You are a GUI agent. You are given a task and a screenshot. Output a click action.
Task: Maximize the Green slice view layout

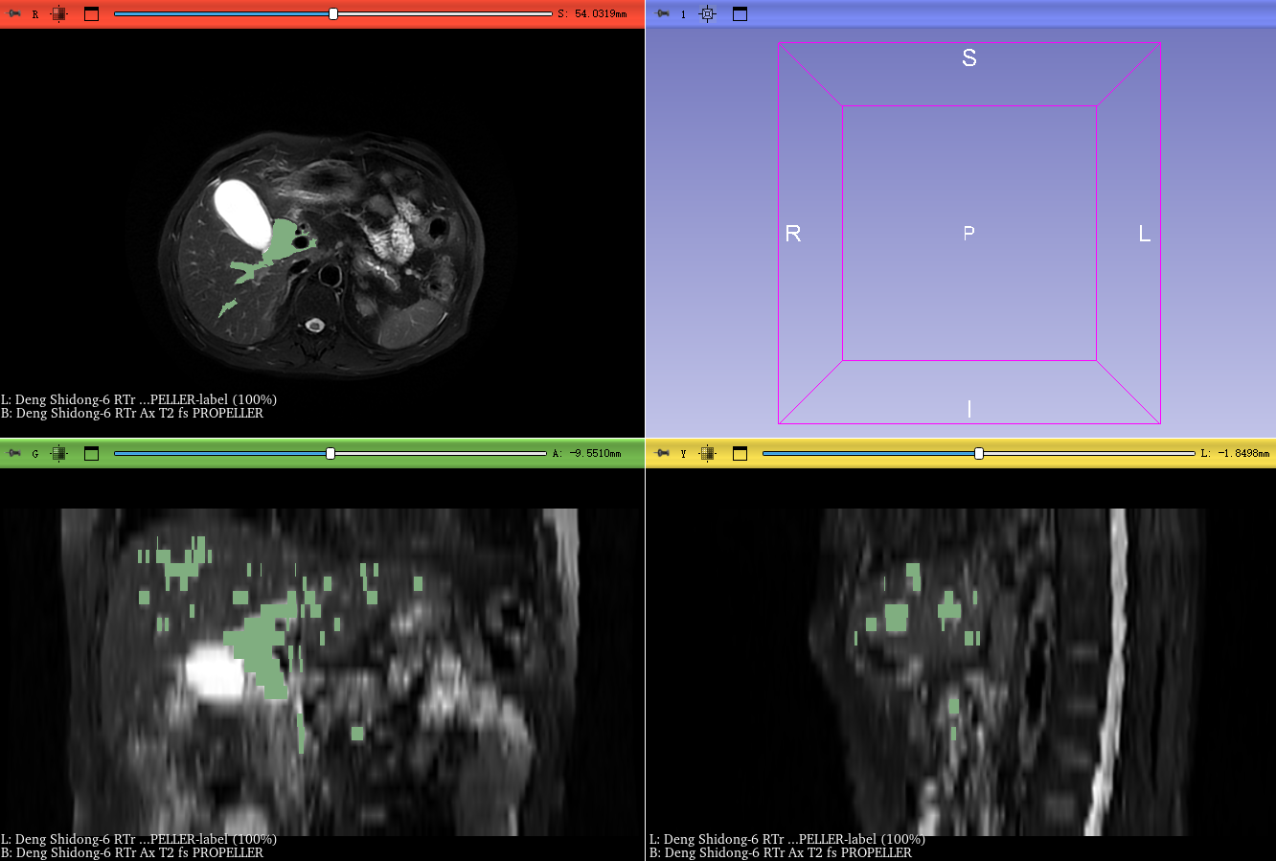pyautogui.click(x=91, y=454)
